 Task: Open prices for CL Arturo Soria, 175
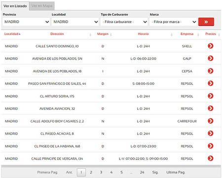point(211,96)
